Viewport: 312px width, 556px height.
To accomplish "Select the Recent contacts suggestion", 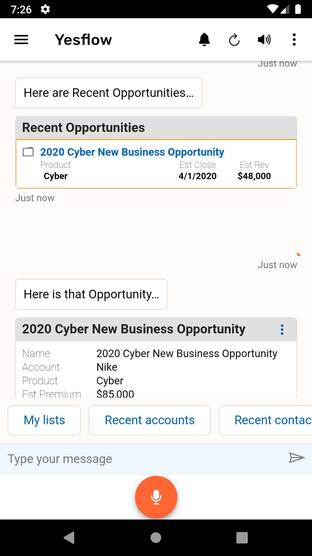I will tap(265, 420).
